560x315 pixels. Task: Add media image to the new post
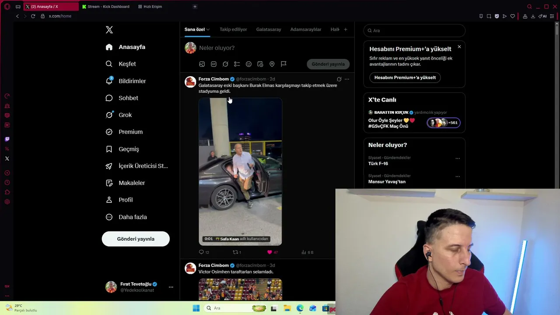202,64
